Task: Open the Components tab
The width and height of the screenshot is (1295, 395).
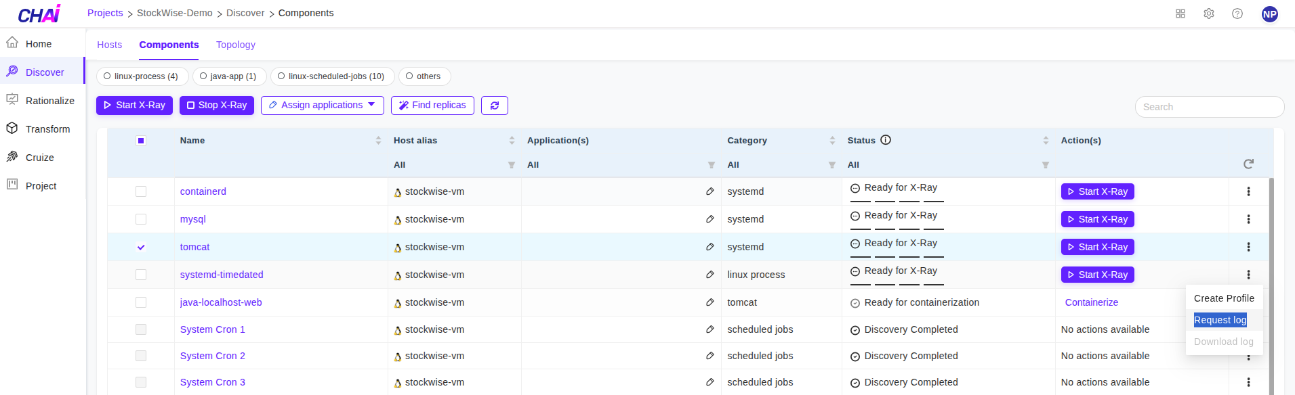Action: tap(169, 45)
